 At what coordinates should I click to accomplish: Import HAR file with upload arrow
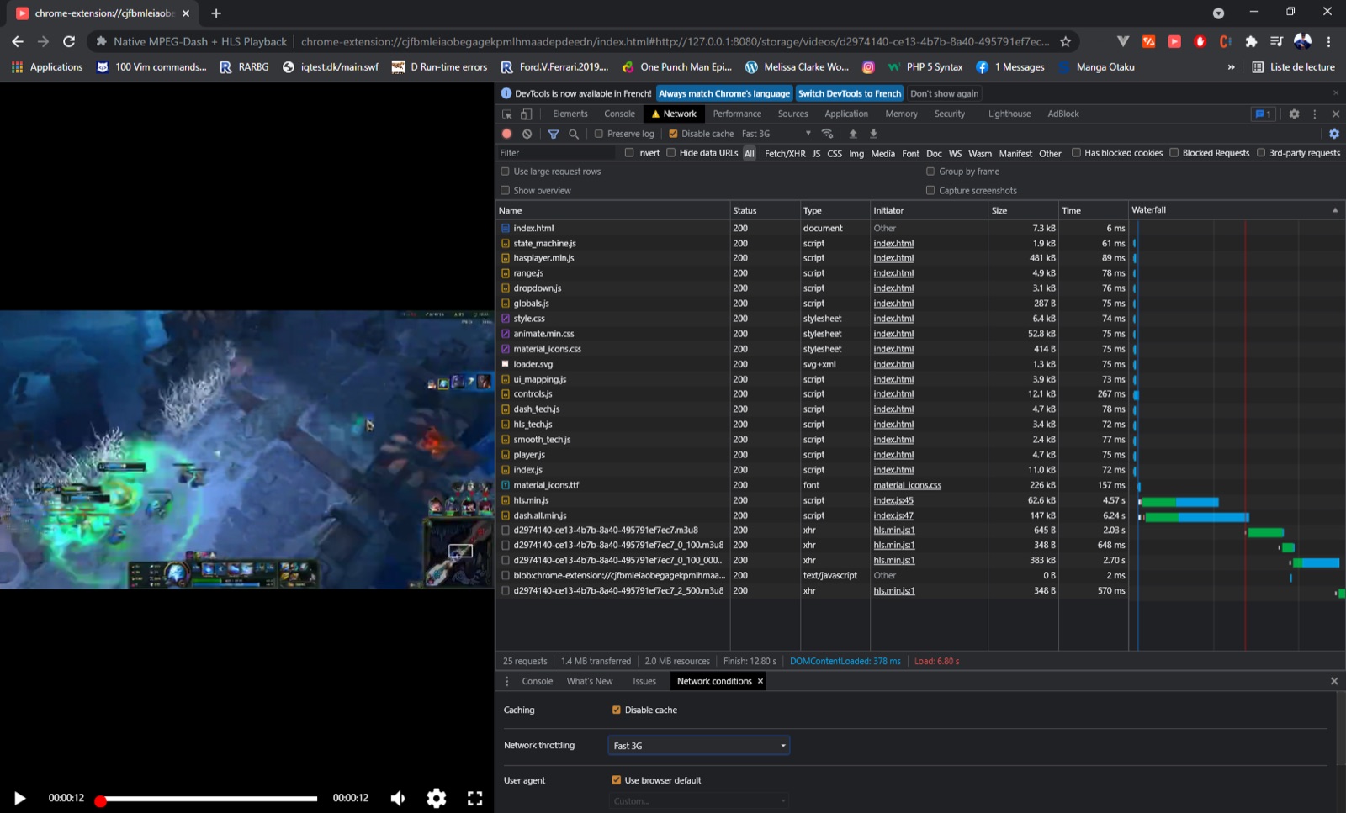tap(853, 134)
